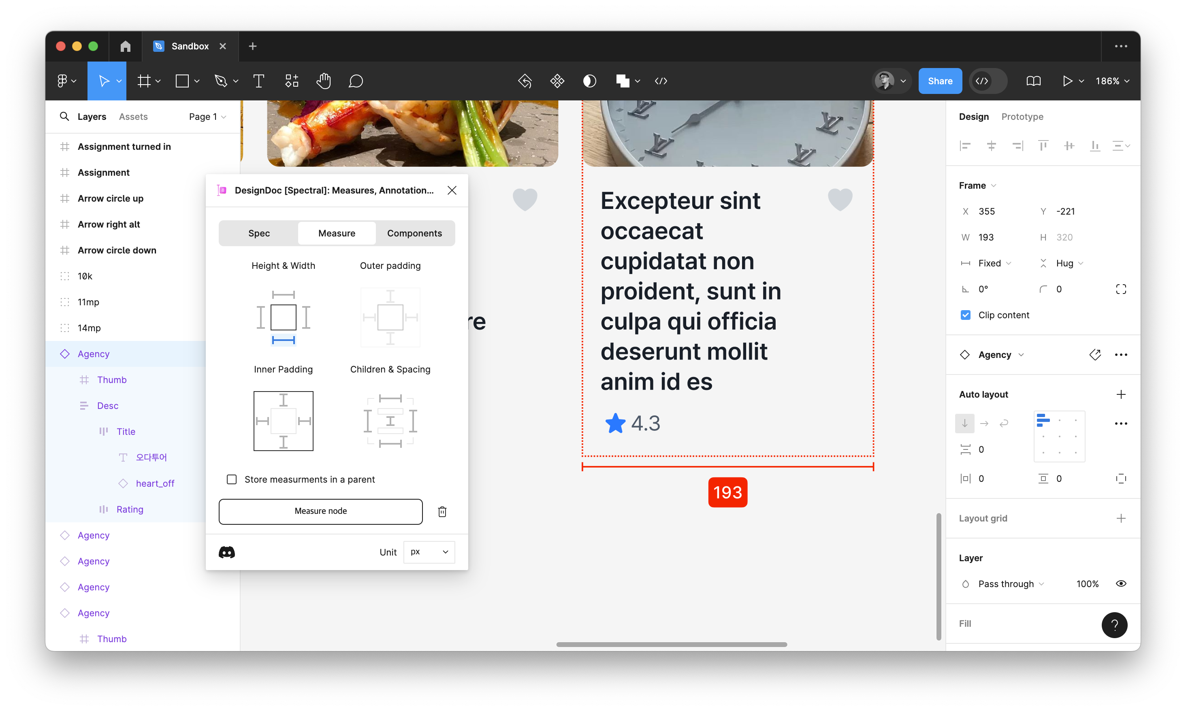
Task: Click the align horizontal centers icon
Action: (992, 146)
